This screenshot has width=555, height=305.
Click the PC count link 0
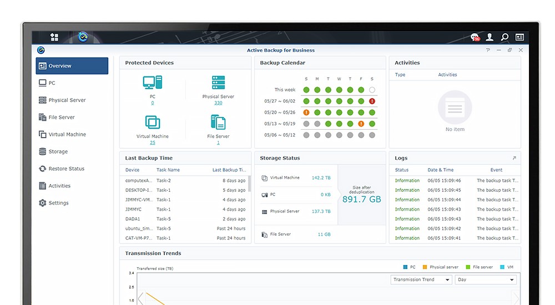point(153,103)
